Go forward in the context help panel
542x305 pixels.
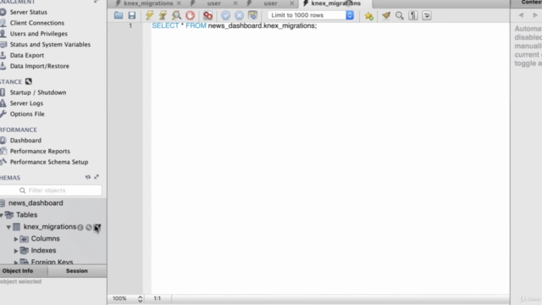[535, 15]
